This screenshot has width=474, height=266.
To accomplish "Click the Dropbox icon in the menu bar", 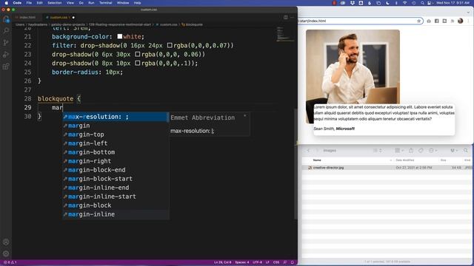I will pyautogui.click(x=353, y=3).
